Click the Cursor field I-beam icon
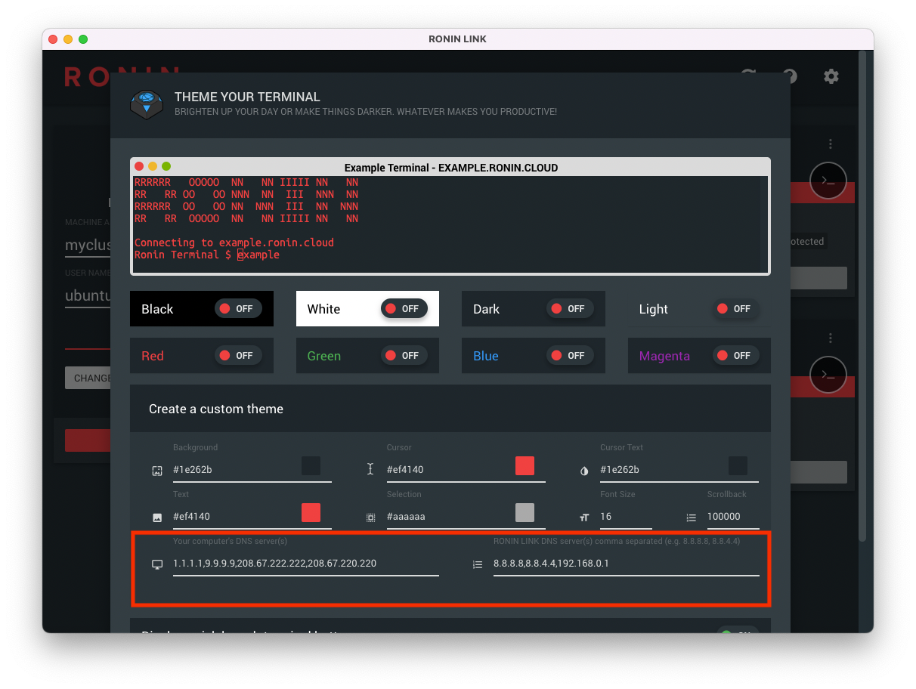This screenshot has width=916, height=689. [370, 469]
